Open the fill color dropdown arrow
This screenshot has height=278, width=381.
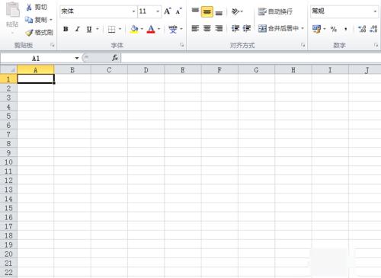pyautogui.click(x=142, y=29)
